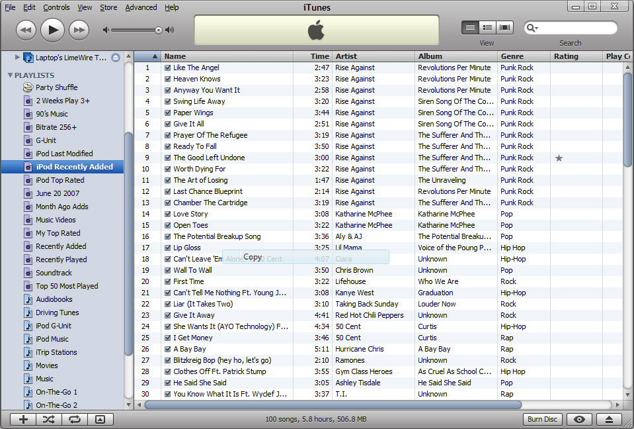Eject Laptop's LimeWire Tunes share
The width and height of the screenshot is (634, 429).
tap(116, 58)
